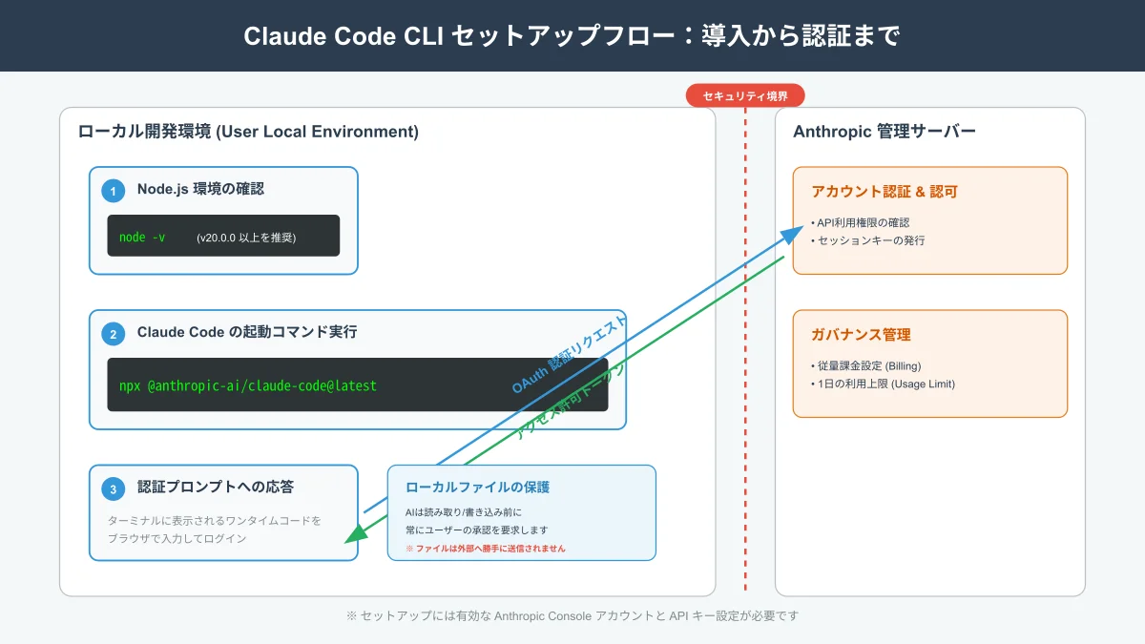Click the (v20.0.0 以上を推奨) note

[246, 237]
